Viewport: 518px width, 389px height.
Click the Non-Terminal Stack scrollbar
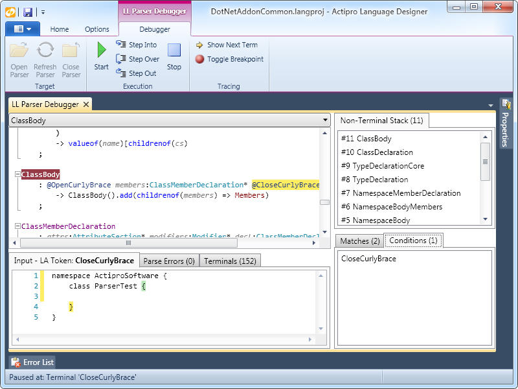pyautogui.click(x=484, y=161)
